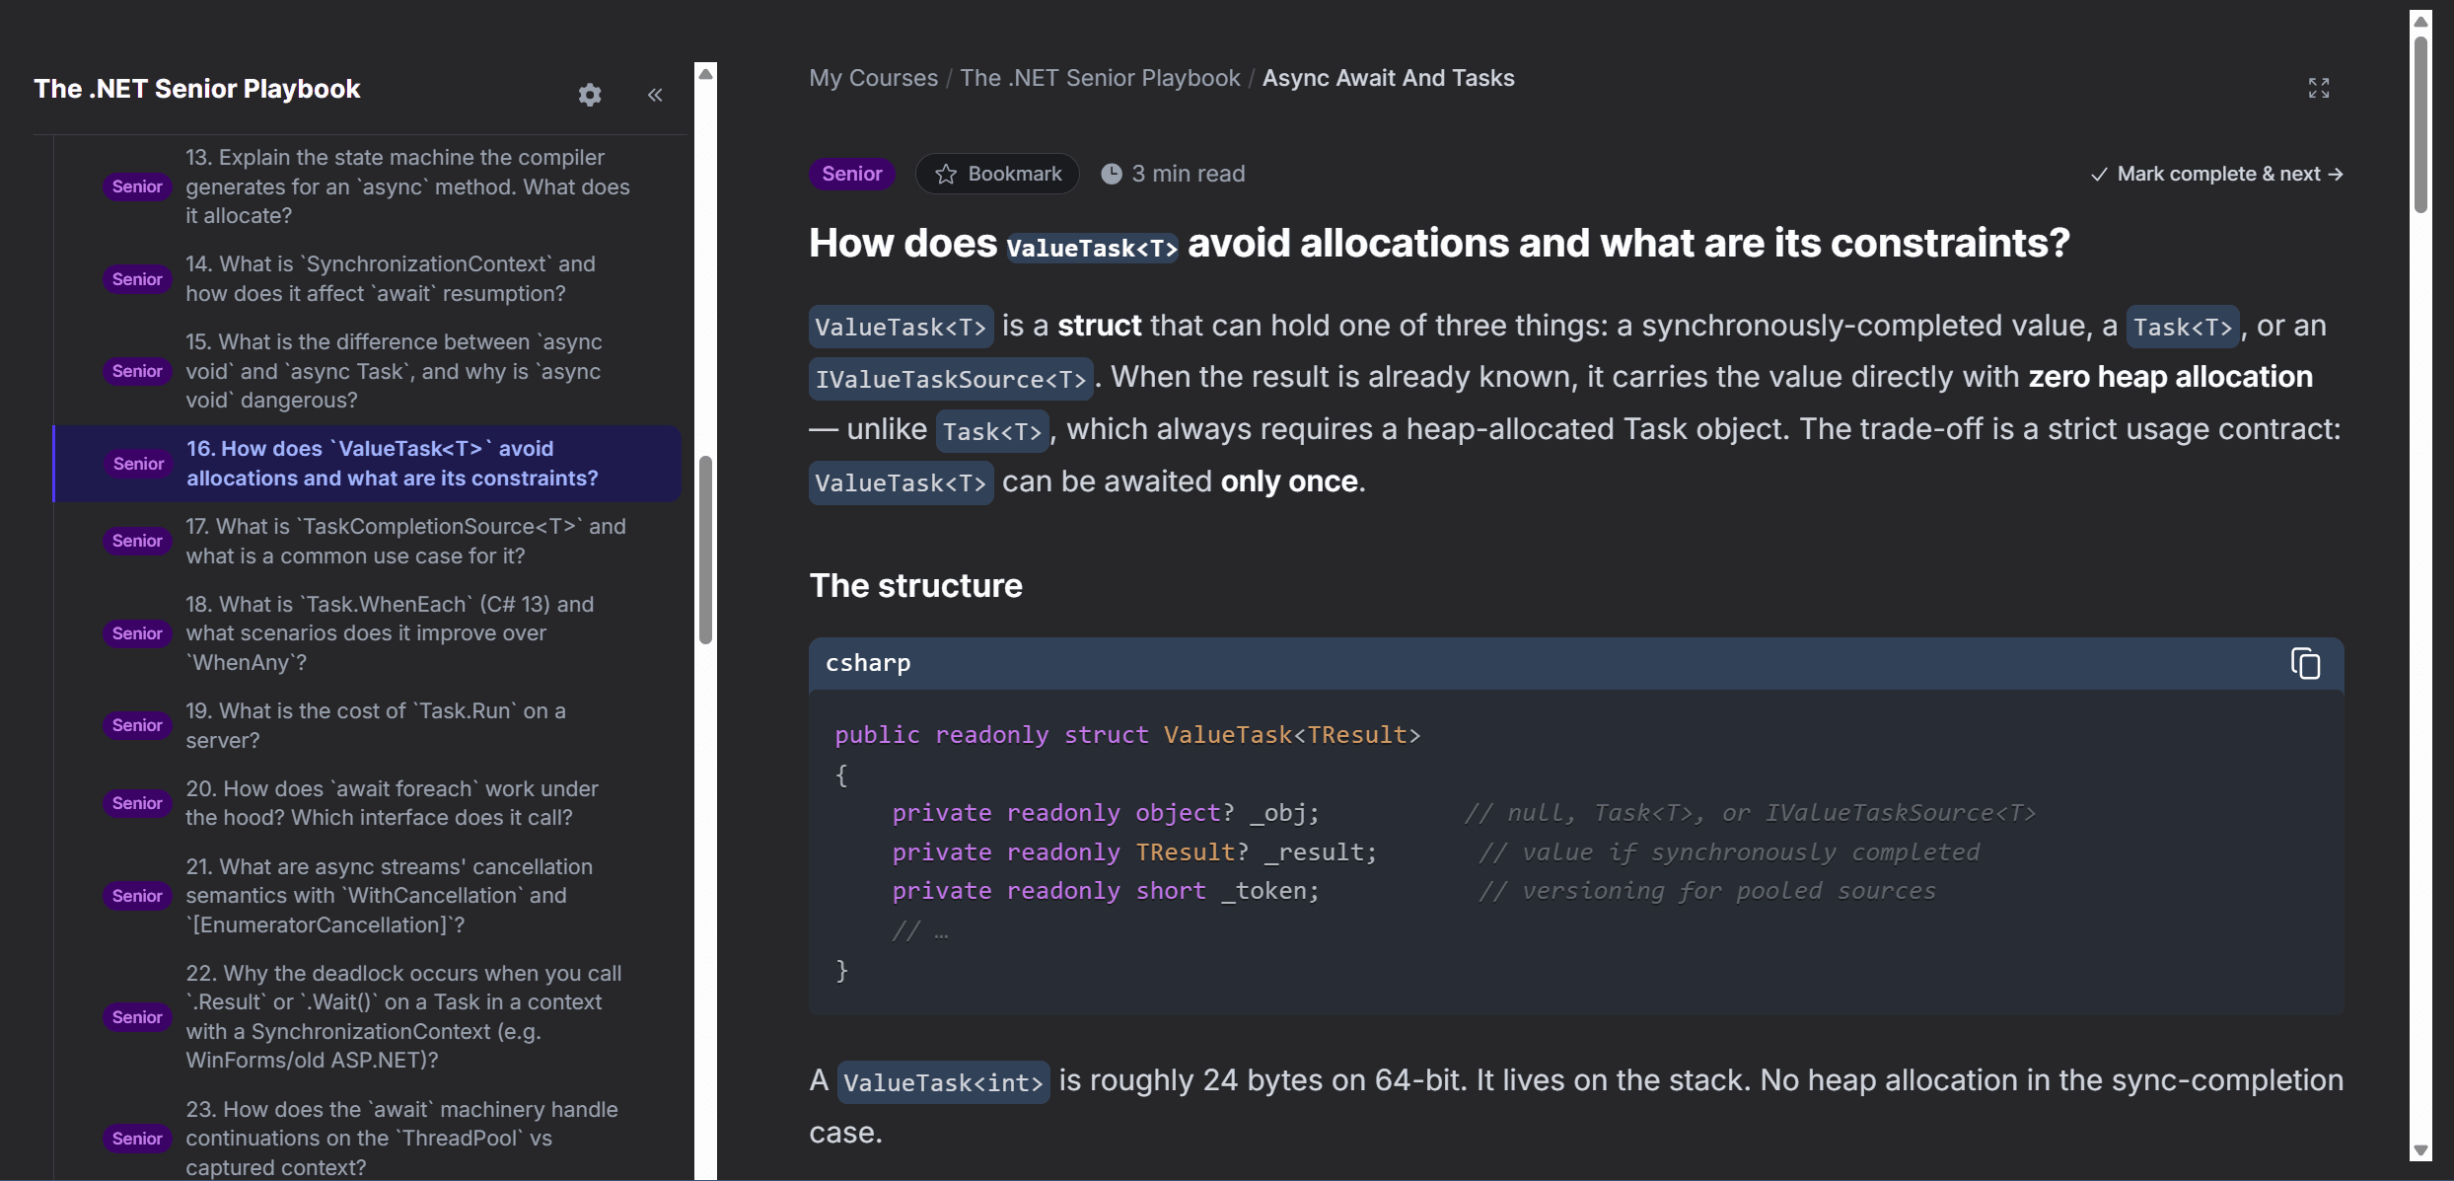
Task: Open question 21 about async streams cancellation
Action: tap(367, 896)
